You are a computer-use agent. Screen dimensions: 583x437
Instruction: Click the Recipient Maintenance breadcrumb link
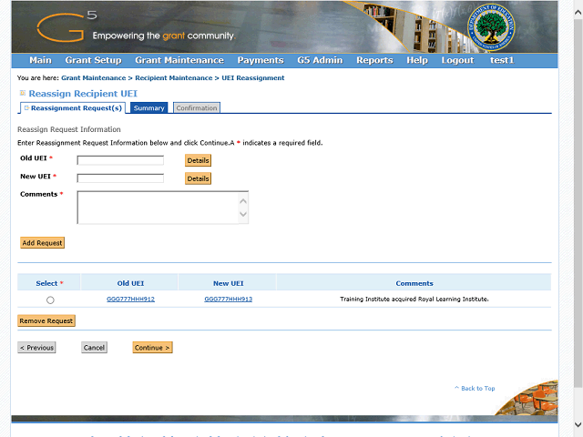point(174,78)
